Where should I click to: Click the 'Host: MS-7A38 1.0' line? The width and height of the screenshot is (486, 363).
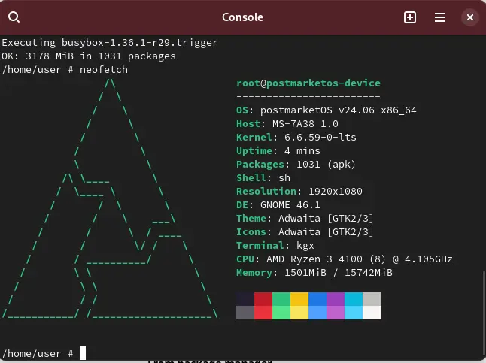click(x=287, y=124)
